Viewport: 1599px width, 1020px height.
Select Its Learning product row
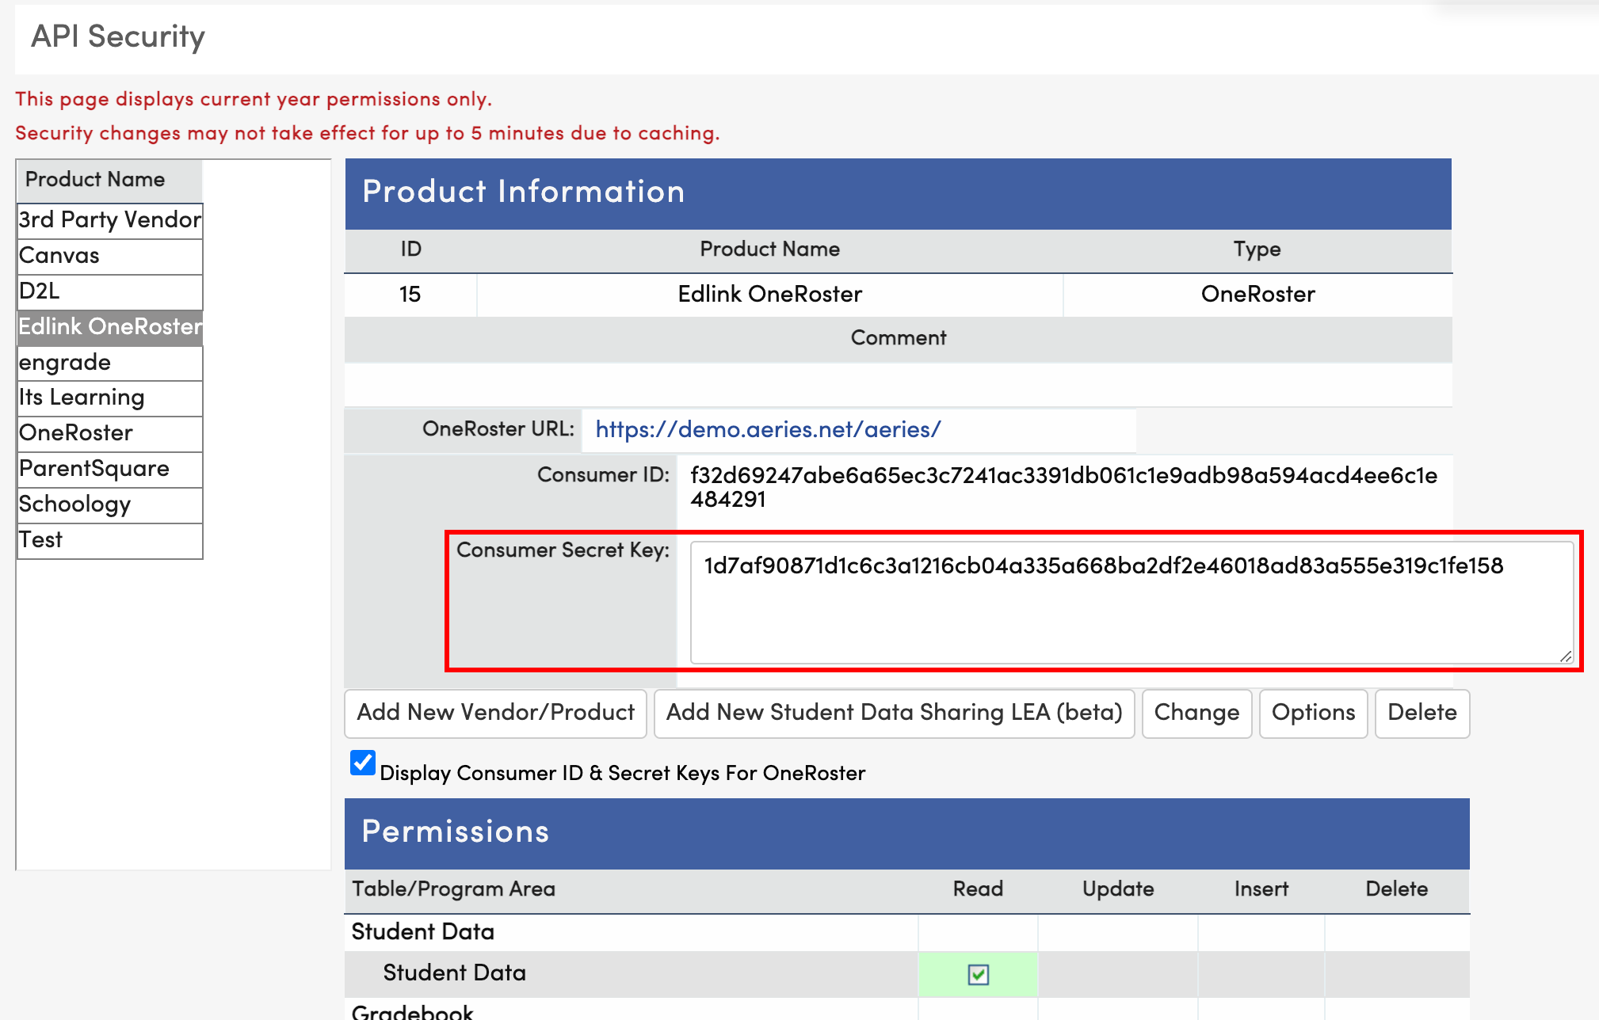coord(110,398)
